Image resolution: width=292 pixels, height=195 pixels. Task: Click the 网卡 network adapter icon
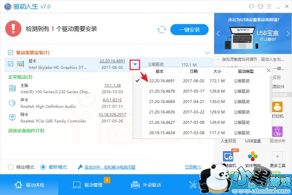(12, 117)
